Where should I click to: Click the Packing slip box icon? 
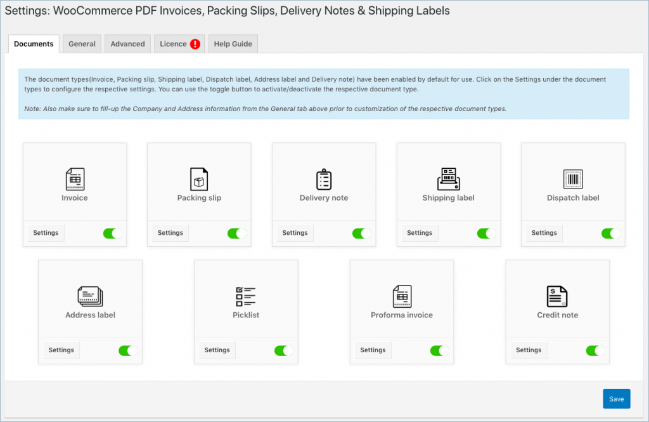click(199, 179)
